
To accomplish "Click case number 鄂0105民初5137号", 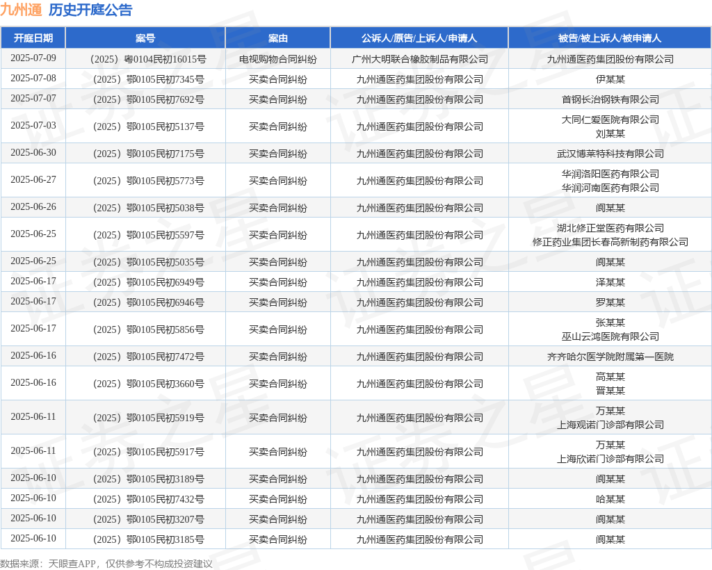I will tap(148, 127).
